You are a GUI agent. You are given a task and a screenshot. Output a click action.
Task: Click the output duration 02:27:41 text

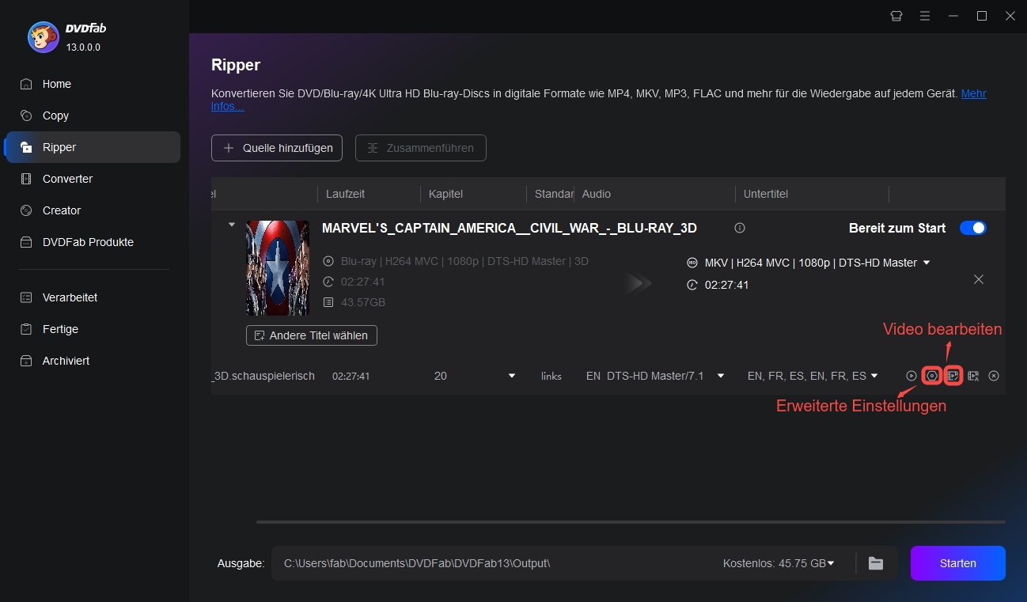coord(726,285)
